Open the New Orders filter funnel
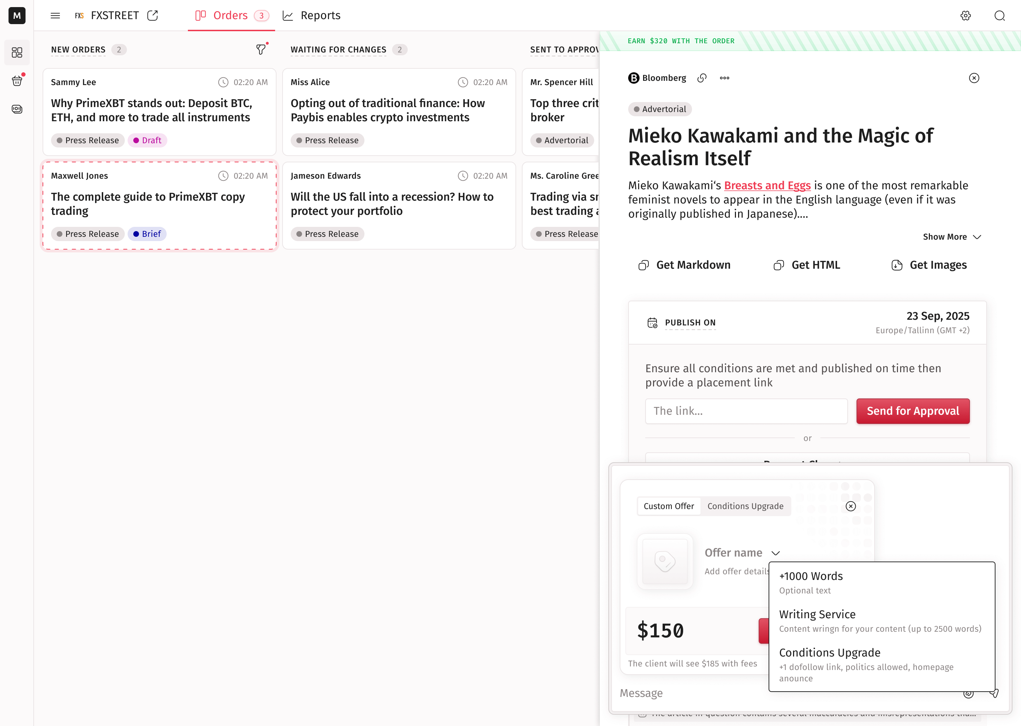 point(261,49)
